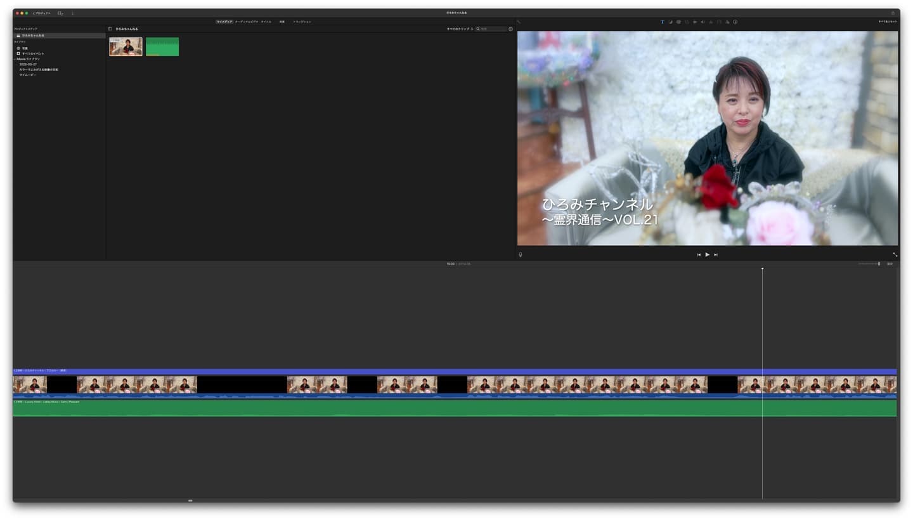913x519 pixels.
Task: Open the color balance adjustment tool
Action: 670,22
